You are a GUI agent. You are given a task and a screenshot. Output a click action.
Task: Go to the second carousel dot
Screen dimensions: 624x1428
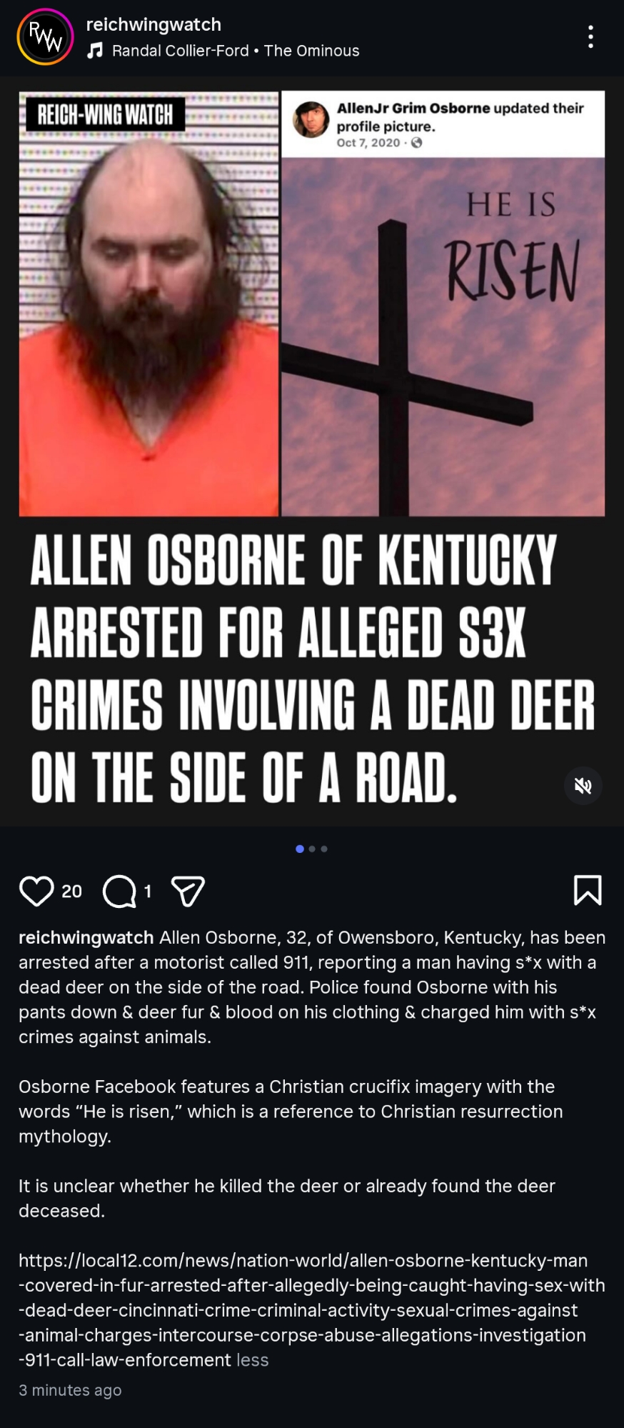coord(312,849)
